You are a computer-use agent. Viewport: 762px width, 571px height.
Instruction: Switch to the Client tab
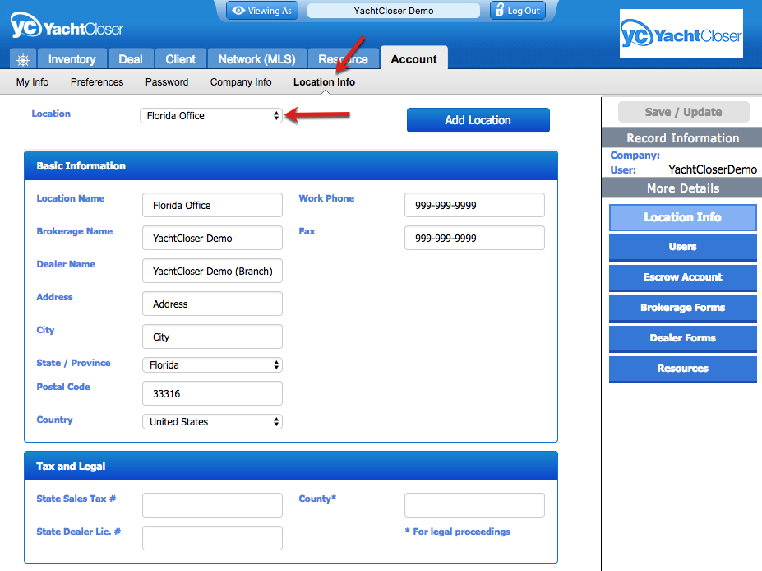point(180,59)
